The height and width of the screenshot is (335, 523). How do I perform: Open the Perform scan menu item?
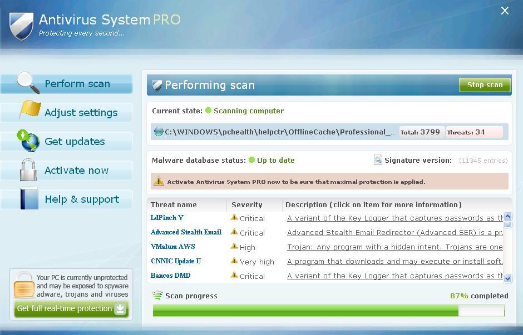click(x=67, y=83)
